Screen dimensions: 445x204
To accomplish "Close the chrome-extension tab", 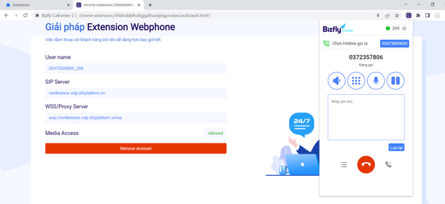I will (x=139, y=5).
